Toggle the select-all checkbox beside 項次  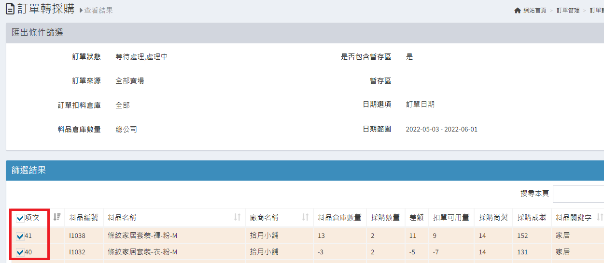click(20, 218)
